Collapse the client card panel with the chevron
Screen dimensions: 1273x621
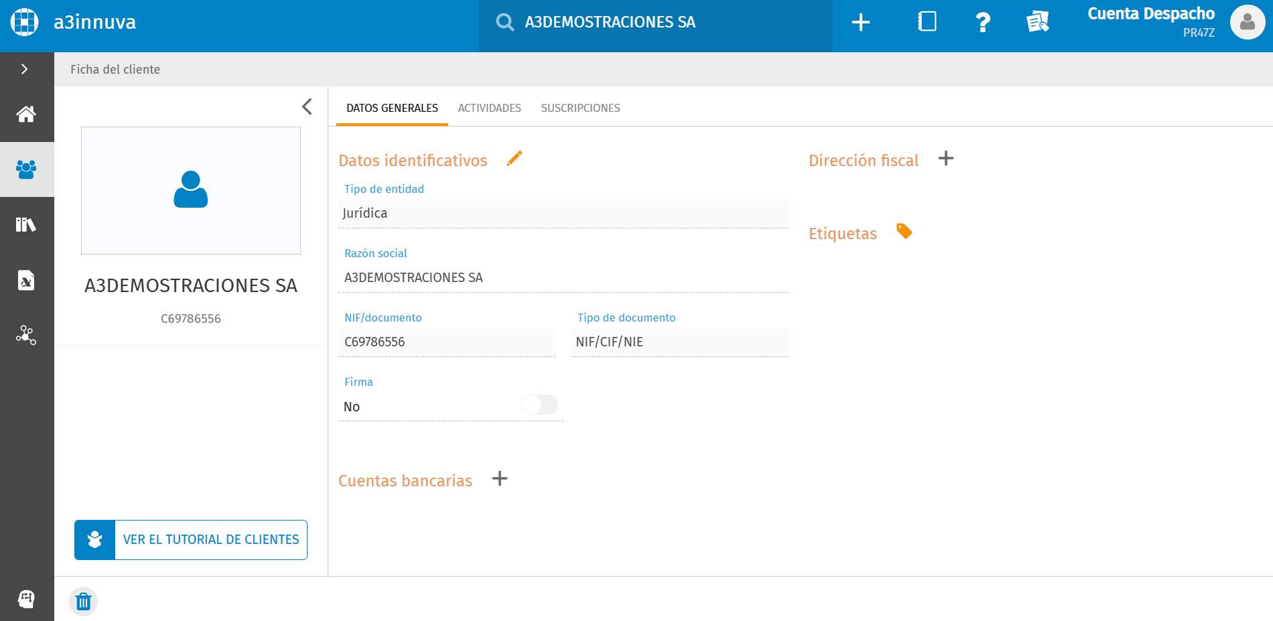[x=307, y=107]
